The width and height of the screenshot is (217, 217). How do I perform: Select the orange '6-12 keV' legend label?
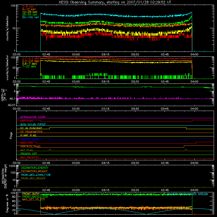coord(29,9)
